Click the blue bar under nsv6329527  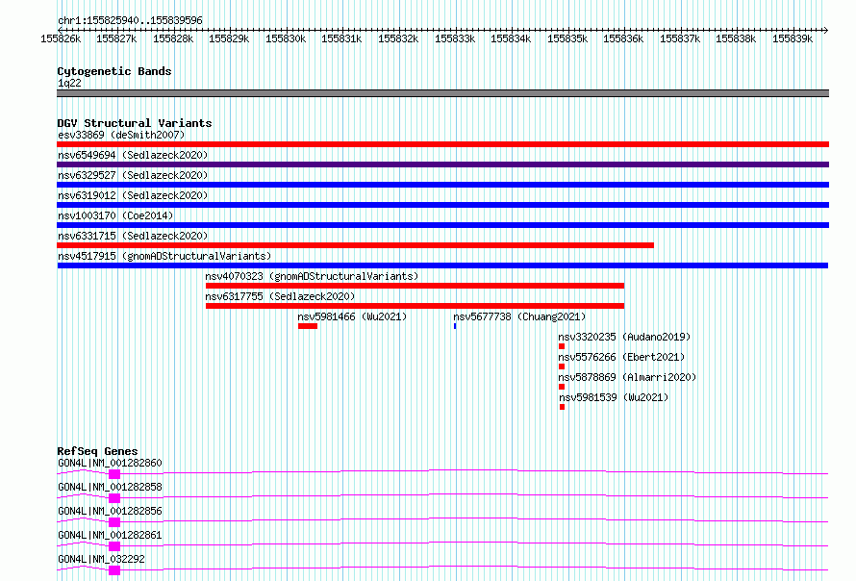(x=442, y=185)
